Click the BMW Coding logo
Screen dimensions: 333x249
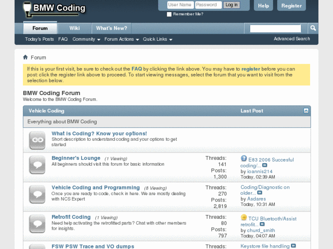tap(55, 9)
